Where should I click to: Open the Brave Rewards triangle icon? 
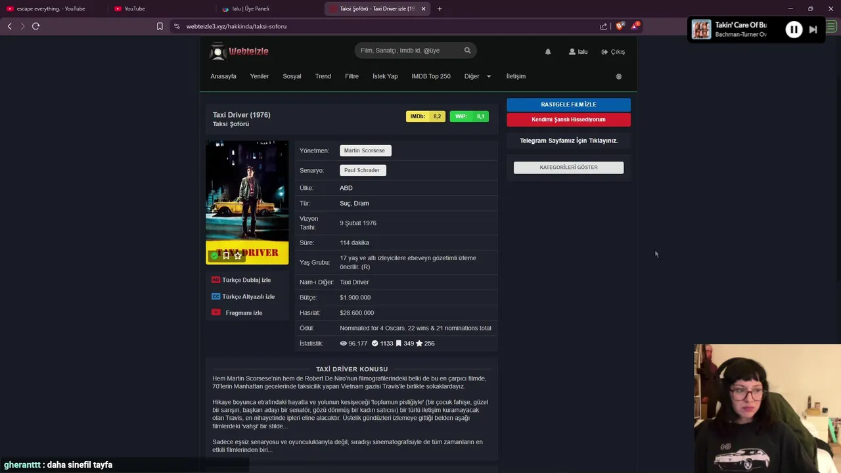635,26
